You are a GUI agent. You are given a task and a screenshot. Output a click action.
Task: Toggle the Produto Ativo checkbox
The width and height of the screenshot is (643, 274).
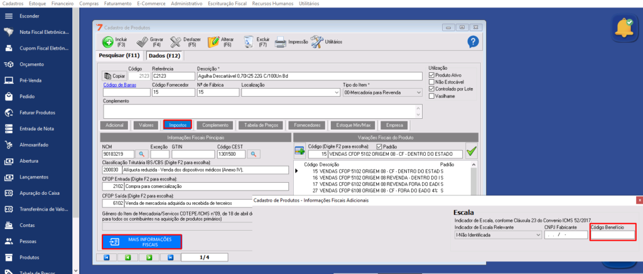(x=431, y=75)
